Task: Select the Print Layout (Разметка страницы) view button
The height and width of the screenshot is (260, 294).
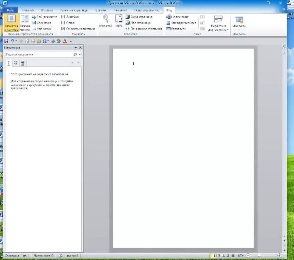Action: (x=11, y=23)
